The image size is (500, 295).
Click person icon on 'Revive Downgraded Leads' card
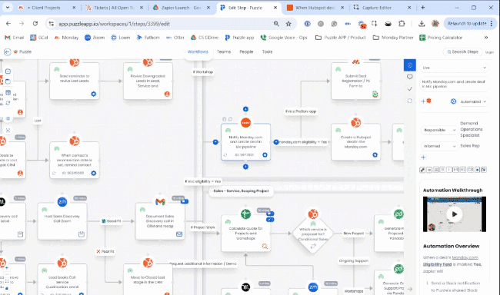(167, 94)
